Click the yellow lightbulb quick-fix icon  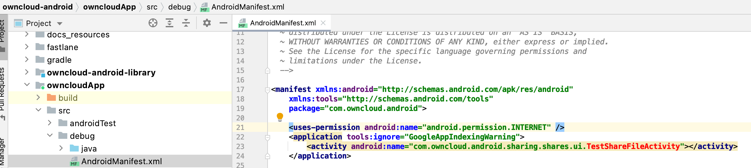280,117
